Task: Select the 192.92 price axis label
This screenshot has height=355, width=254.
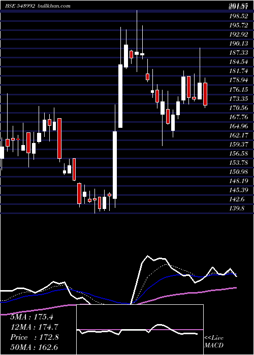Action: click(x=239, y=34)
